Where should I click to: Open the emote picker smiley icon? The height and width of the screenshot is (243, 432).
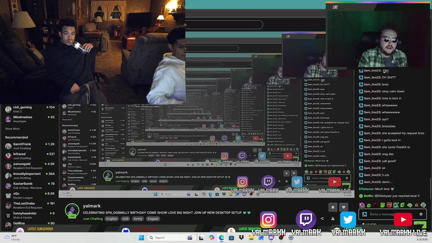pyautogui.click(x=421, y=214)
